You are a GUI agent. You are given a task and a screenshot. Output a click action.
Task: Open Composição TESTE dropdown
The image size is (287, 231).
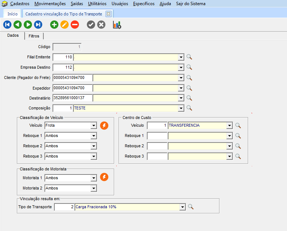click(x=181, y=108)
